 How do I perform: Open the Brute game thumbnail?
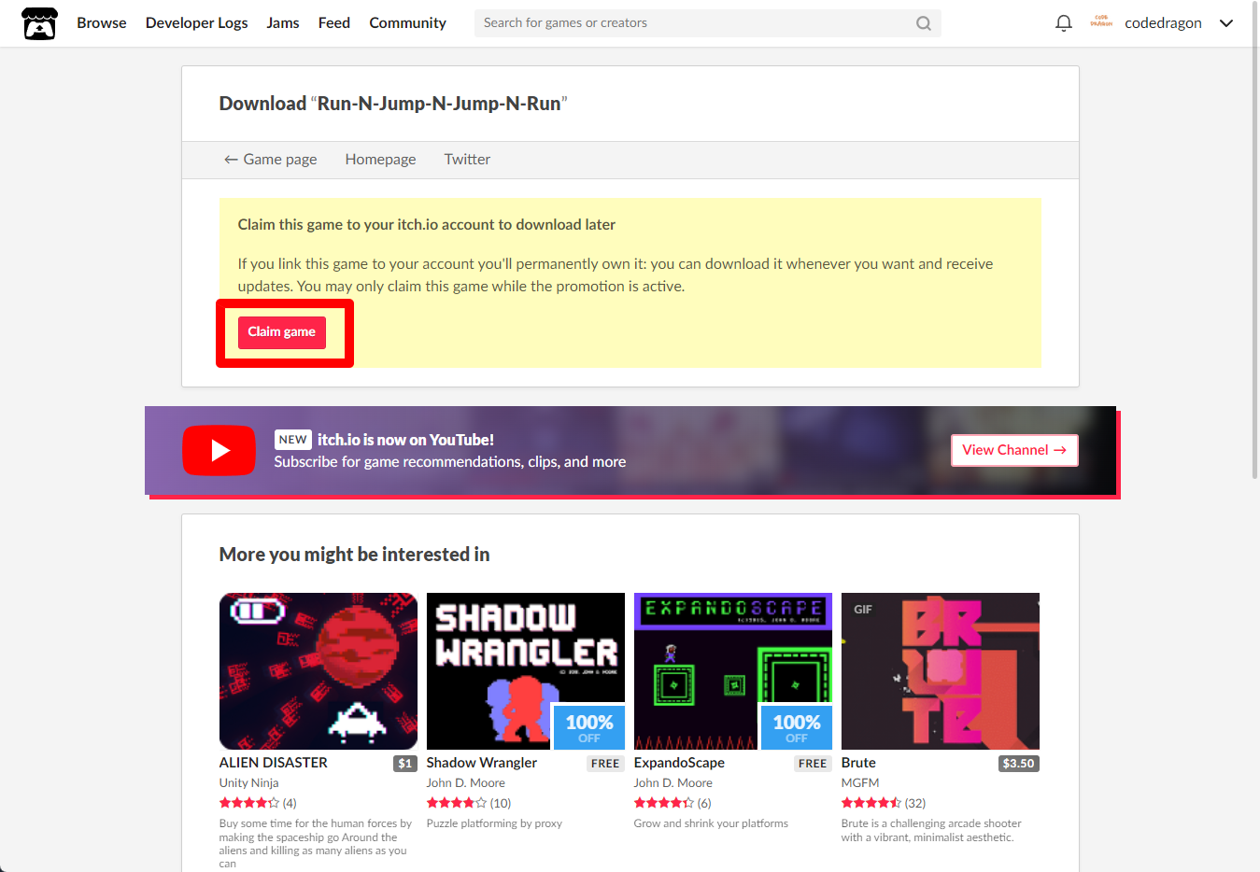coord(941,671)
